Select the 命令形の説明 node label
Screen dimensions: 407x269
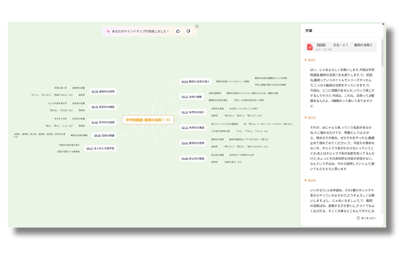coord(107,122)
